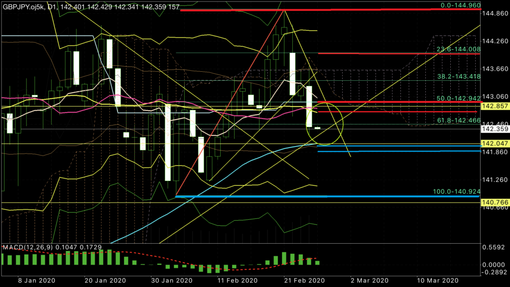Click the 2 Mar 2020 date label
The height and width of the screenshot is (287, 510).
[370, 281]
